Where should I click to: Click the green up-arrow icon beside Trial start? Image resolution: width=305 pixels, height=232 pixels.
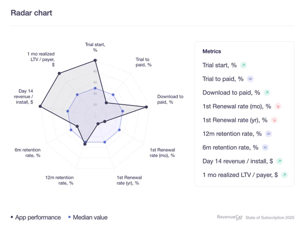244,65
